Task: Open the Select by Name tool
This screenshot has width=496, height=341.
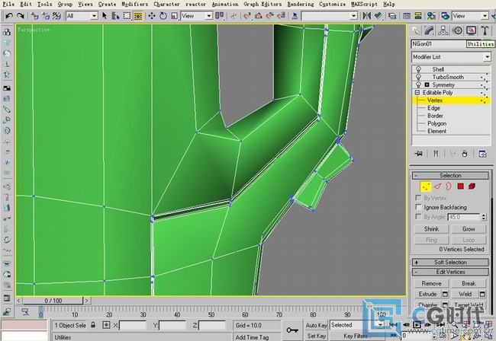Action: pos(115,16)
